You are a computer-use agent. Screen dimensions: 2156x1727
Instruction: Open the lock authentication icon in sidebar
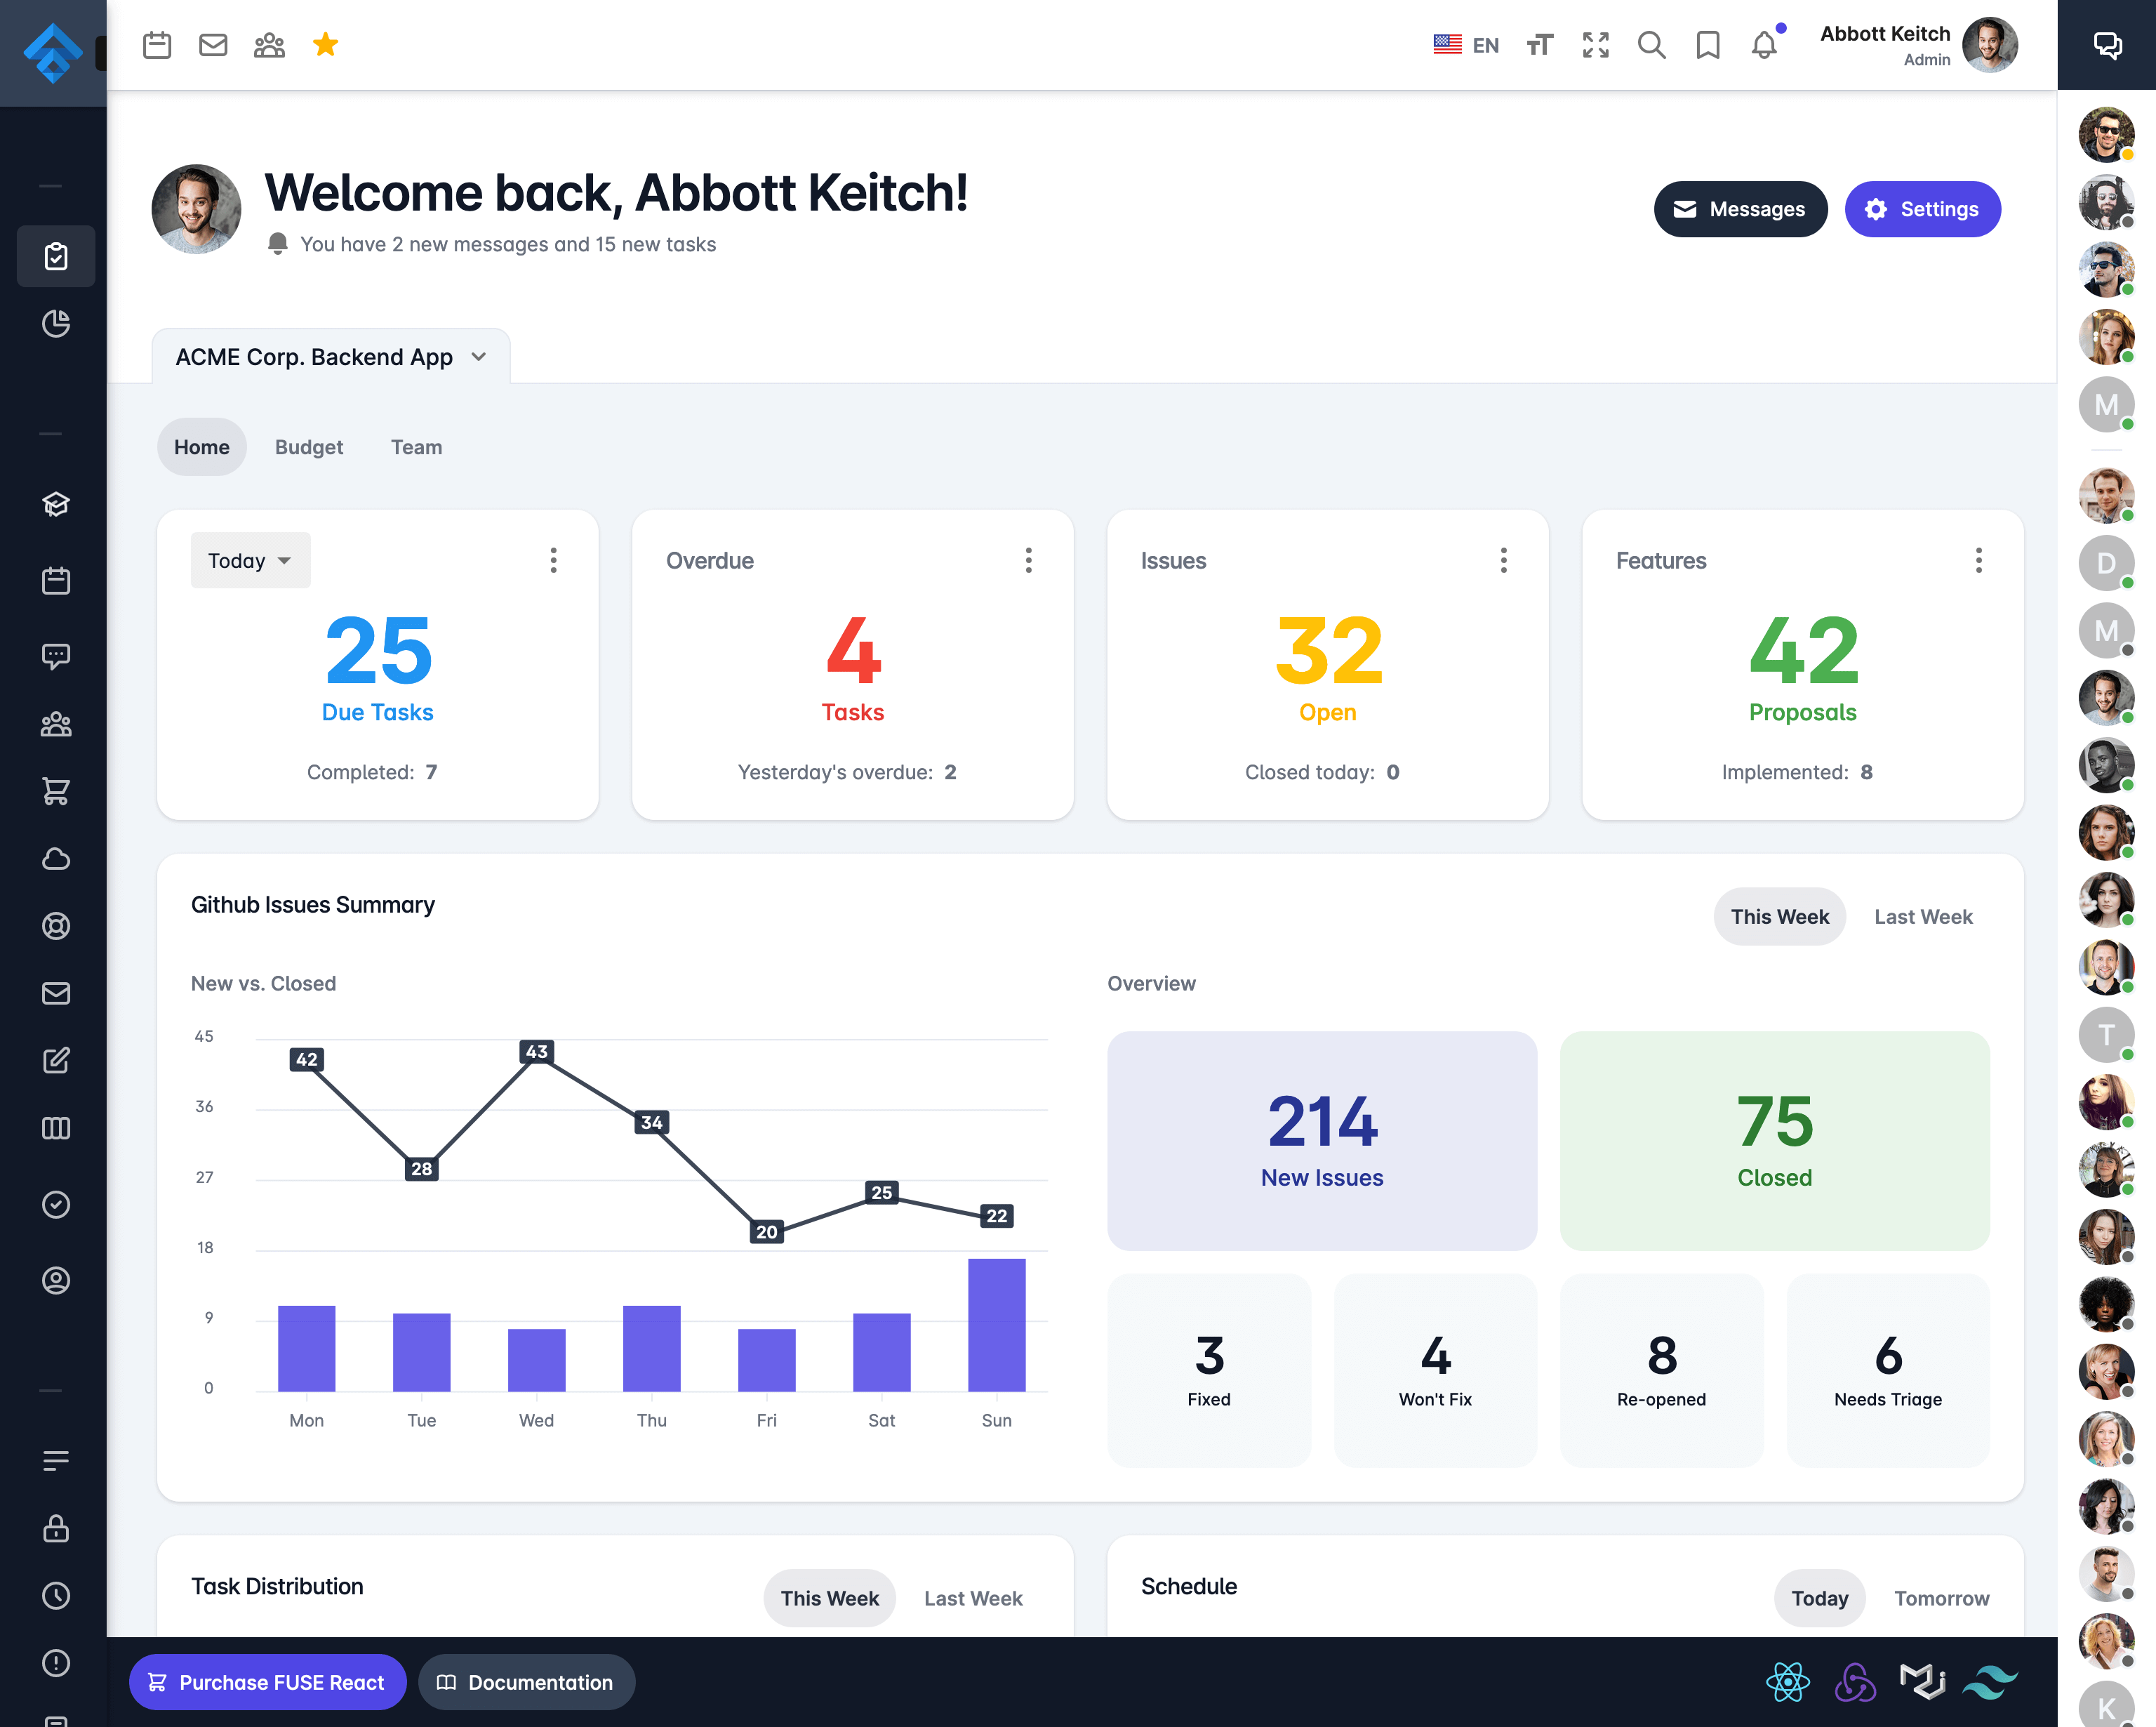[x=56, y=1528]
